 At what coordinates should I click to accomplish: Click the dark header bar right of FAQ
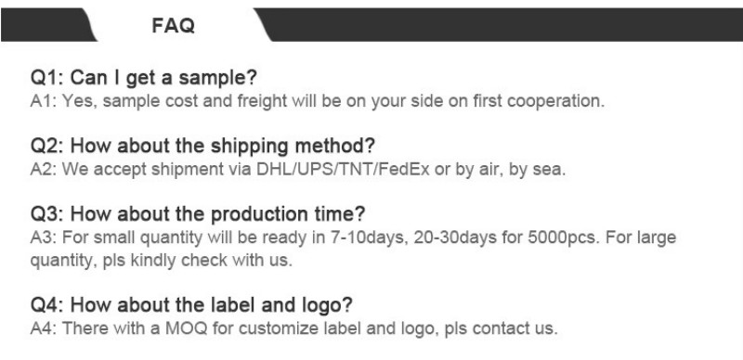click(502, 25)
